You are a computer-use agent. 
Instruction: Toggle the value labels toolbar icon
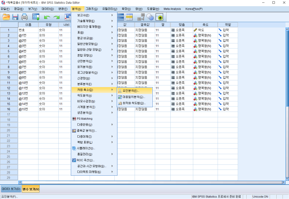click(141, 17)
